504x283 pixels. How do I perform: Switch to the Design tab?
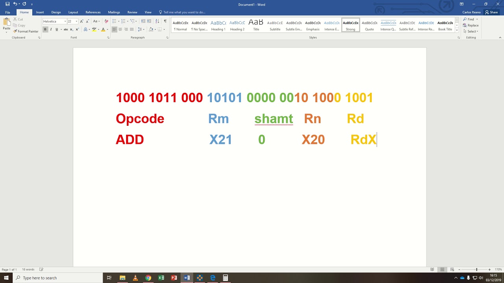(x=56, y=12)
